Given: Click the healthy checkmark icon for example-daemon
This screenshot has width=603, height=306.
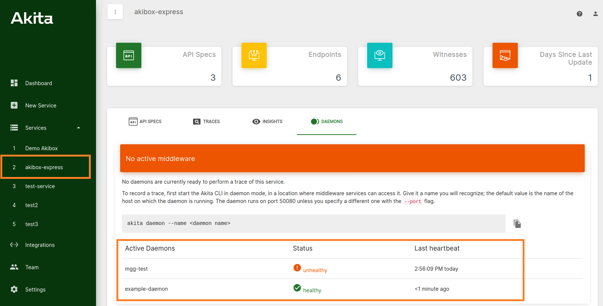Looking at the screenshot, I should 297,288.
